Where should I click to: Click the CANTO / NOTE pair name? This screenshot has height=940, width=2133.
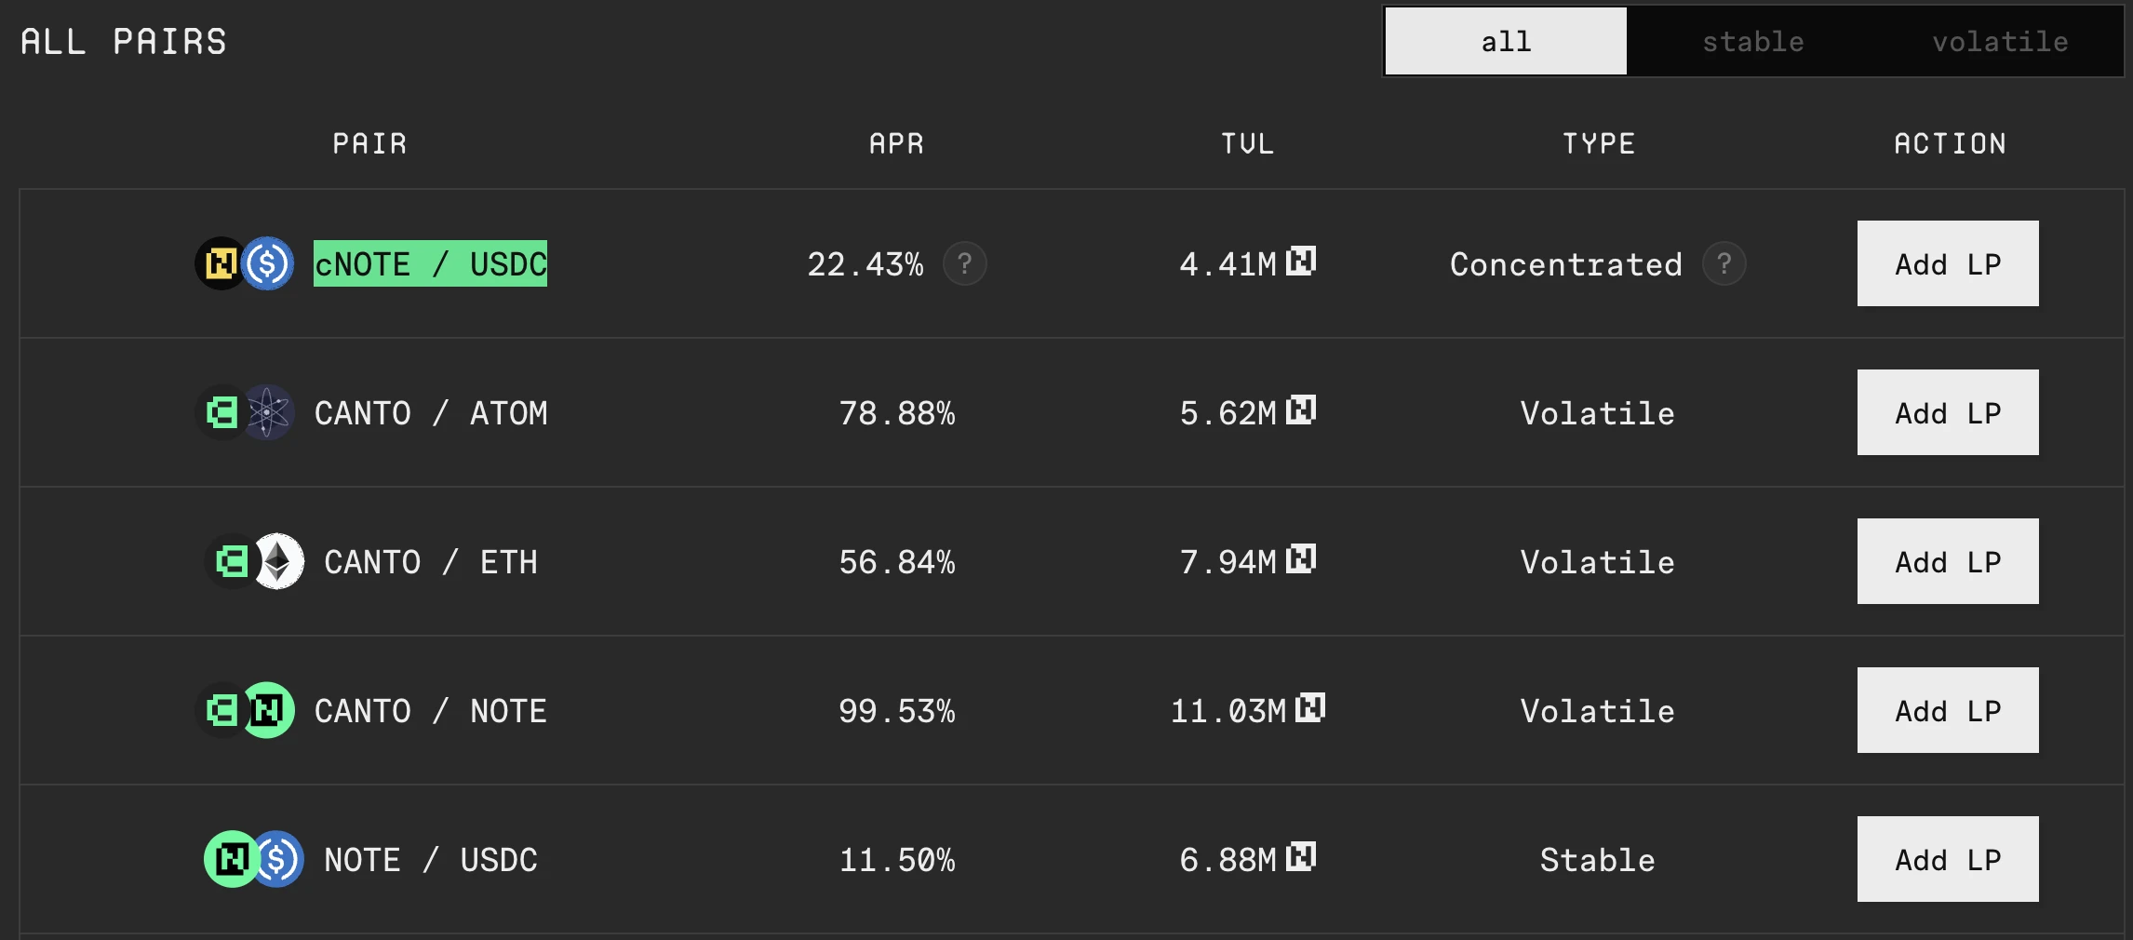430,711
